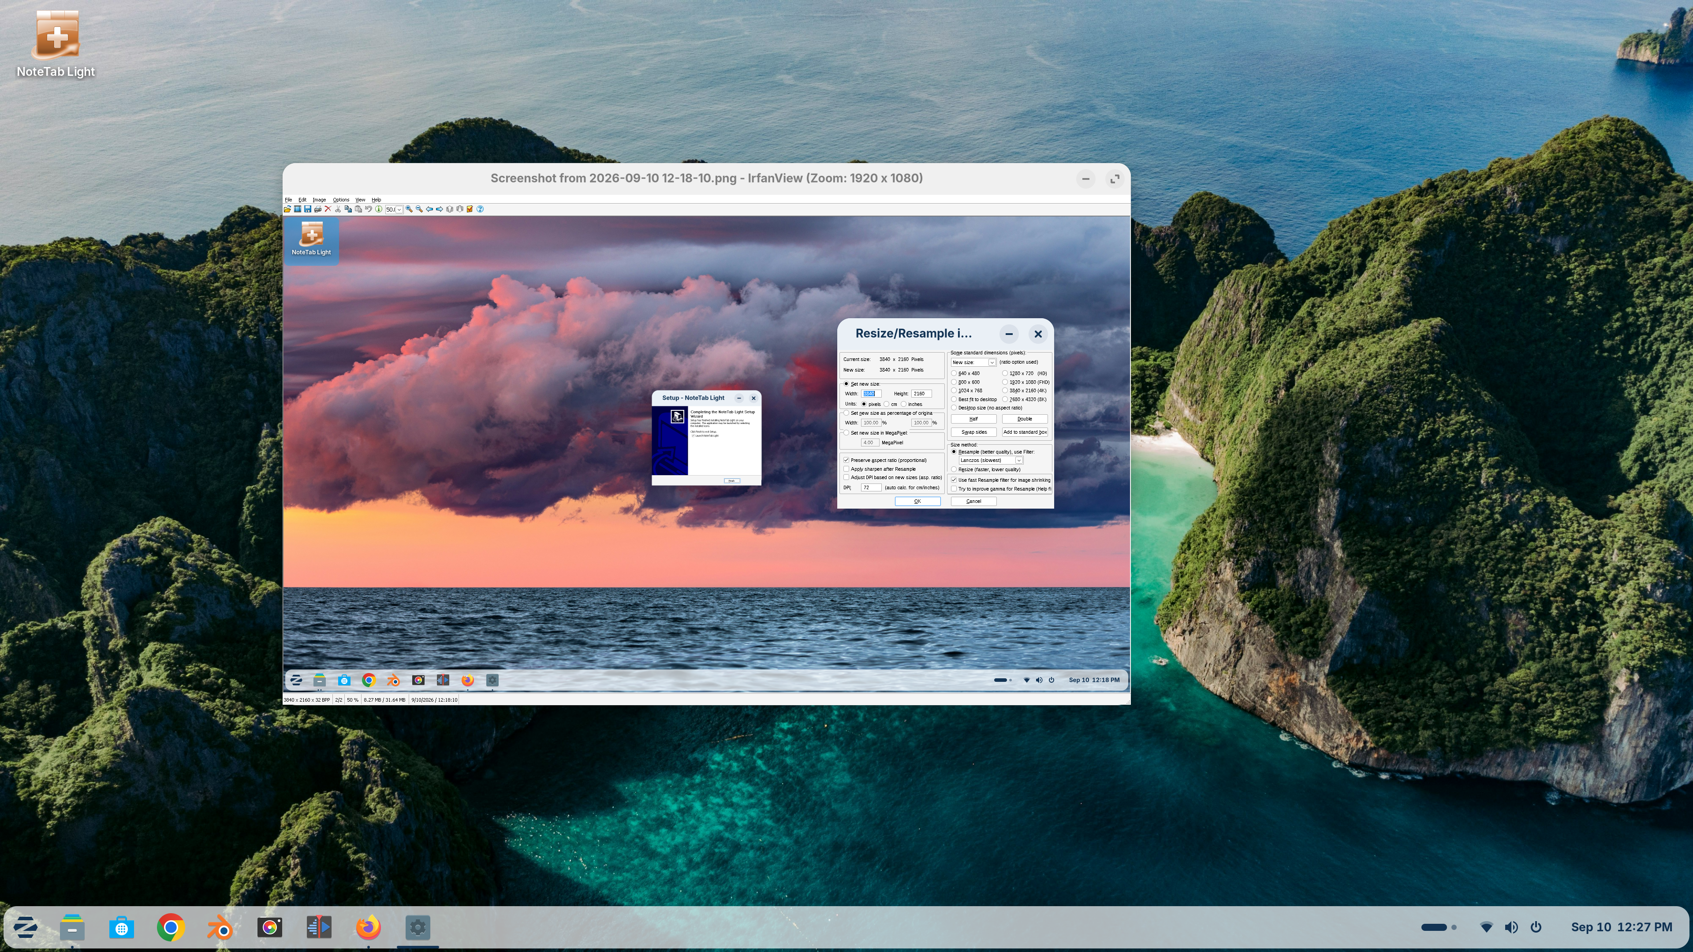Open the Edit menu
The width and height of the screenshot is (1693, 952).
click(x=303, y=200)
